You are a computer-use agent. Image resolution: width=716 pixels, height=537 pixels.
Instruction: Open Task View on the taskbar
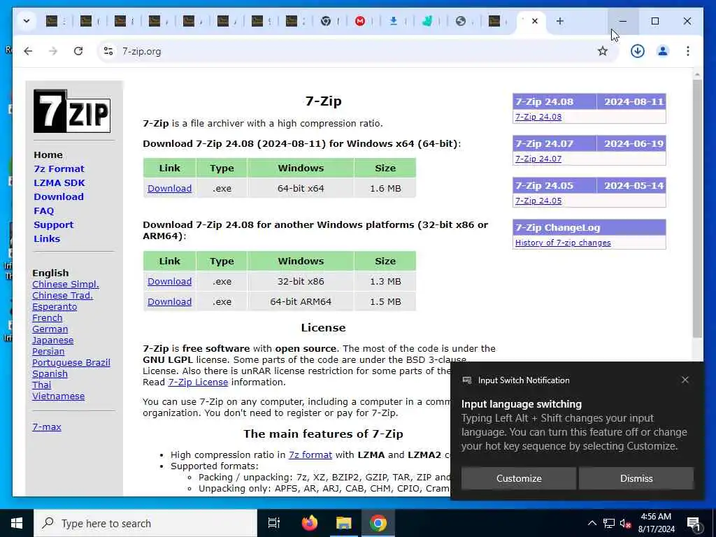coord(274,523)
